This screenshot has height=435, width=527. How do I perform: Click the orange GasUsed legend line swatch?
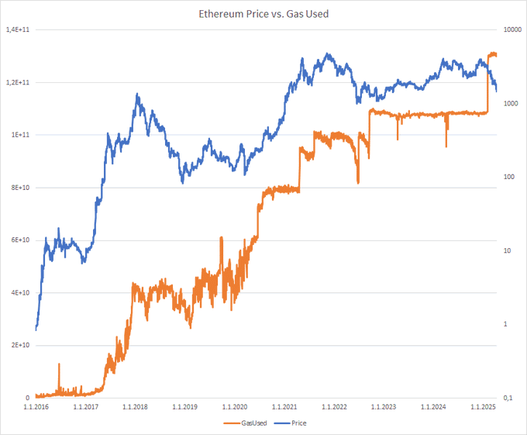232,423
